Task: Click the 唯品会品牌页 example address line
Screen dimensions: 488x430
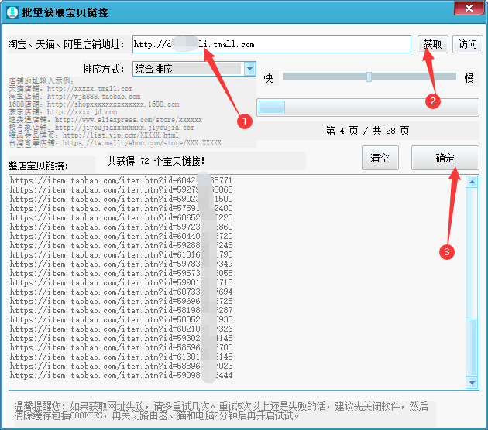Action: tap(94, 135)
